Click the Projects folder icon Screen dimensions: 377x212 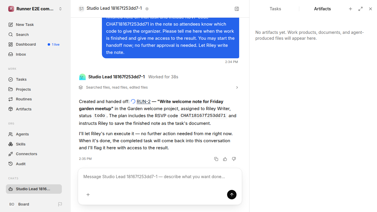pyautogui.click(x=11, y=89)
